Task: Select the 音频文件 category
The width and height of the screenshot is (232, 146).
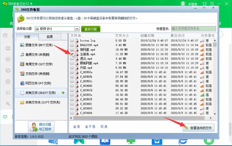Action: tap(35, 55)
